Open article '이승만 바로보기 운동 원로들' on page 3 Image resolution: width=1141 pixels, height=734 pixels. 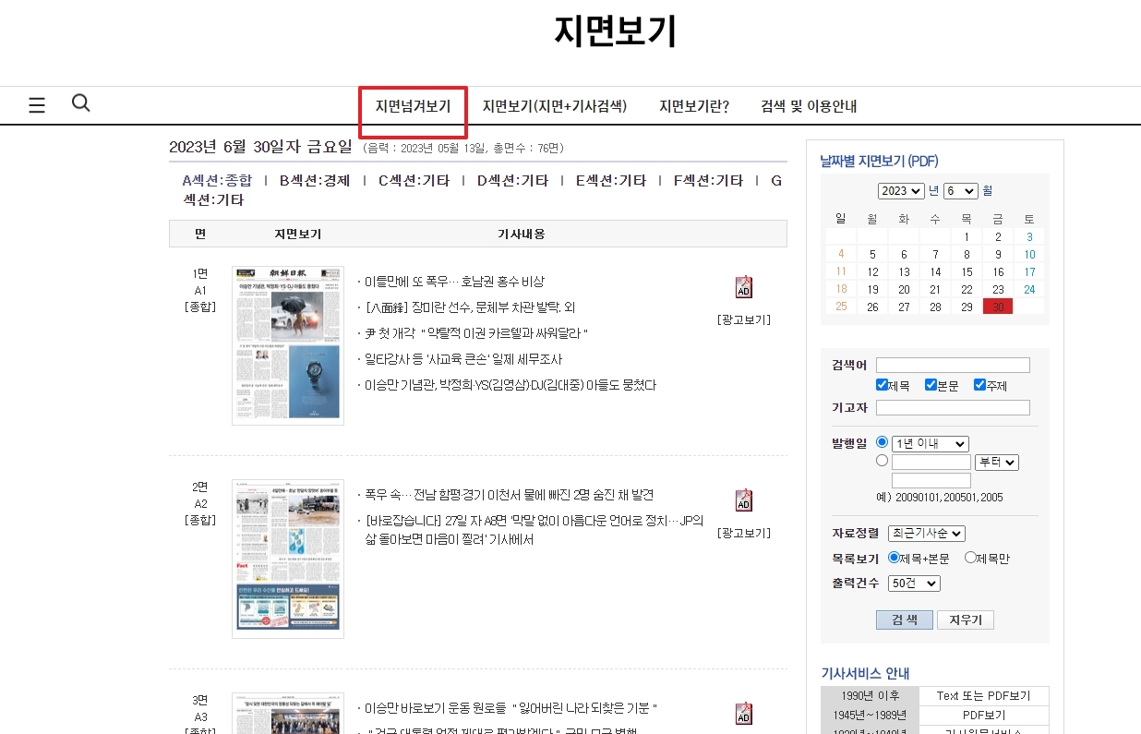(510, 708)
